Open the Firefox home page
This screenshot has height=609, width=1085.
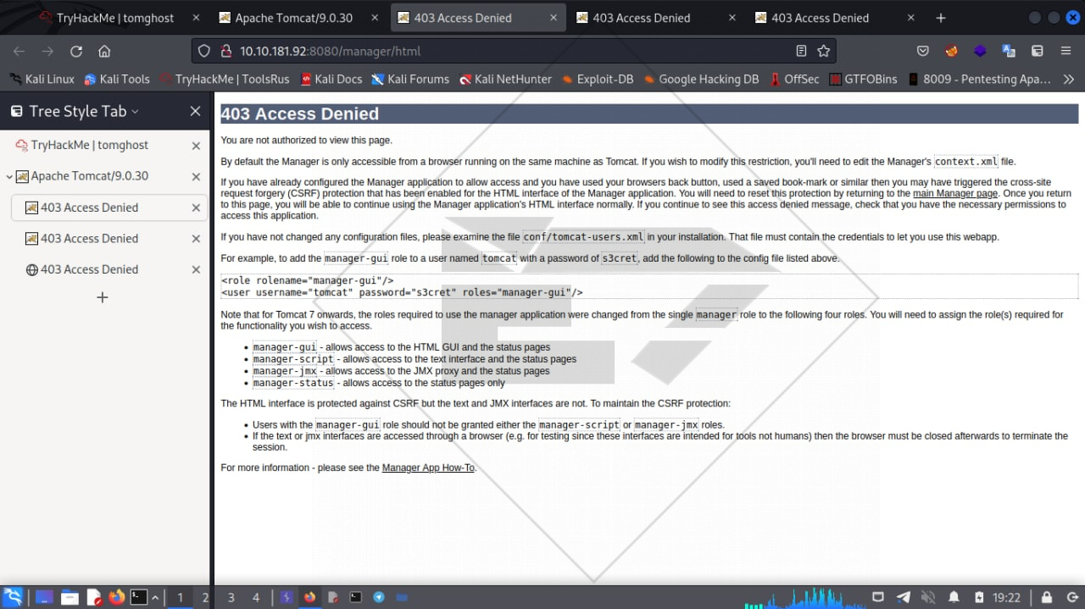(104, 51)
